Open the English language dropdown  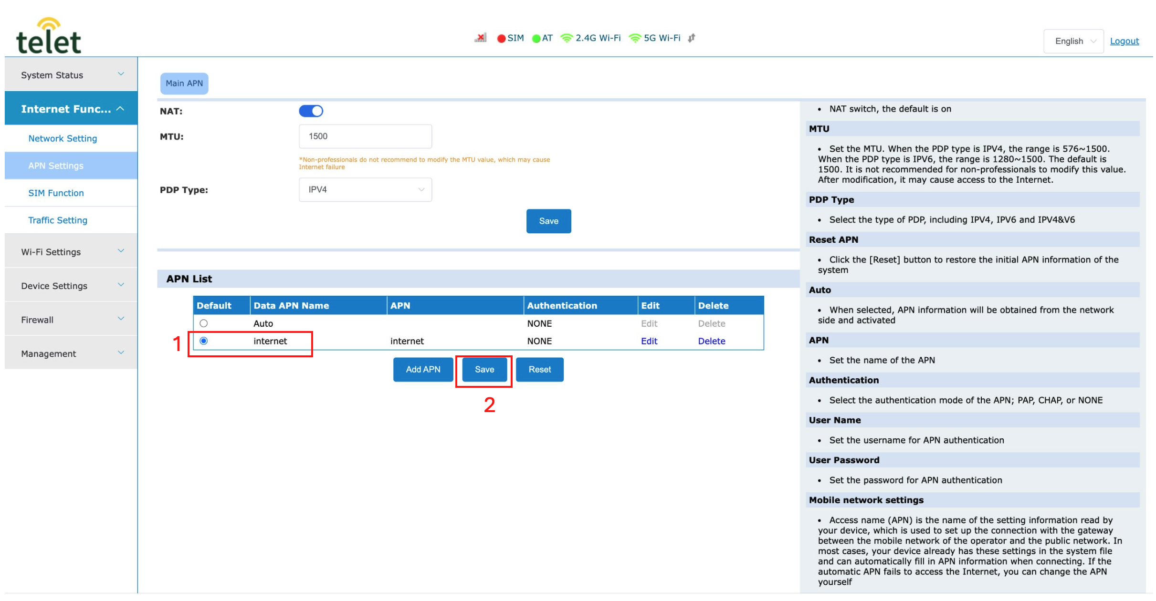[1073, 41]
